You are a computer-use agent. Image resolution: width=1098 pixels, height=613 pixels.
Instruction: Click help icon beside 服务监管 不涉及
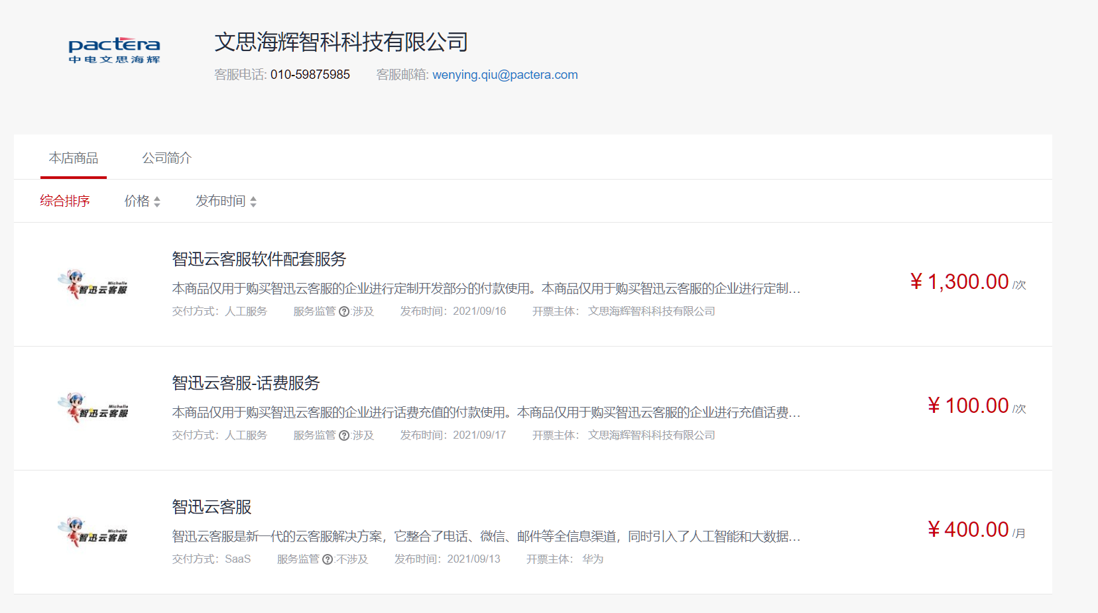pyautogui.click(x=328, y=559)
